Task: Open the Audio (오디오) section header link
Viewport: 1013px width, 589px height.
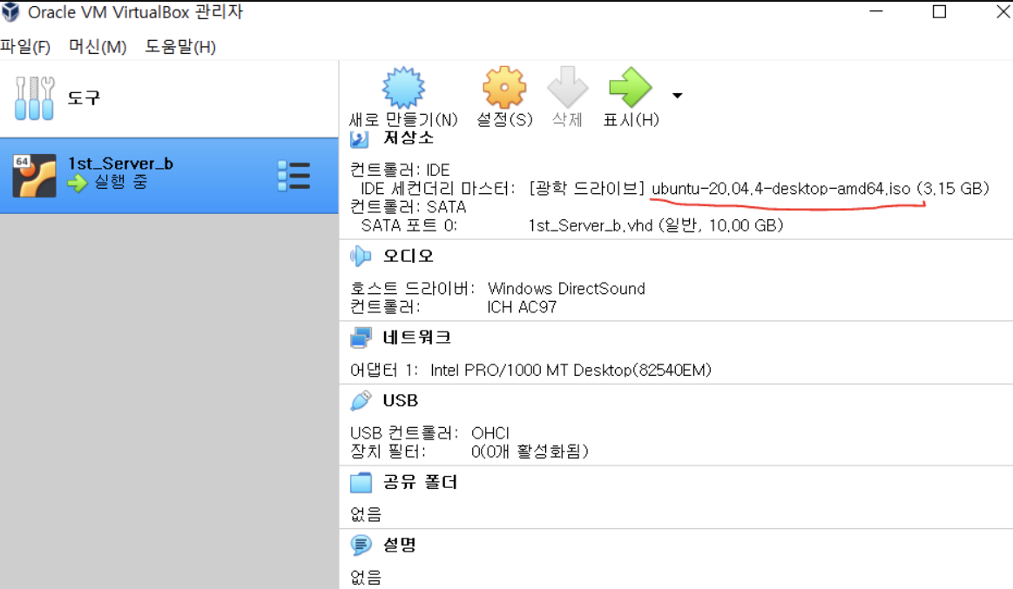Action: pos(409,256)
